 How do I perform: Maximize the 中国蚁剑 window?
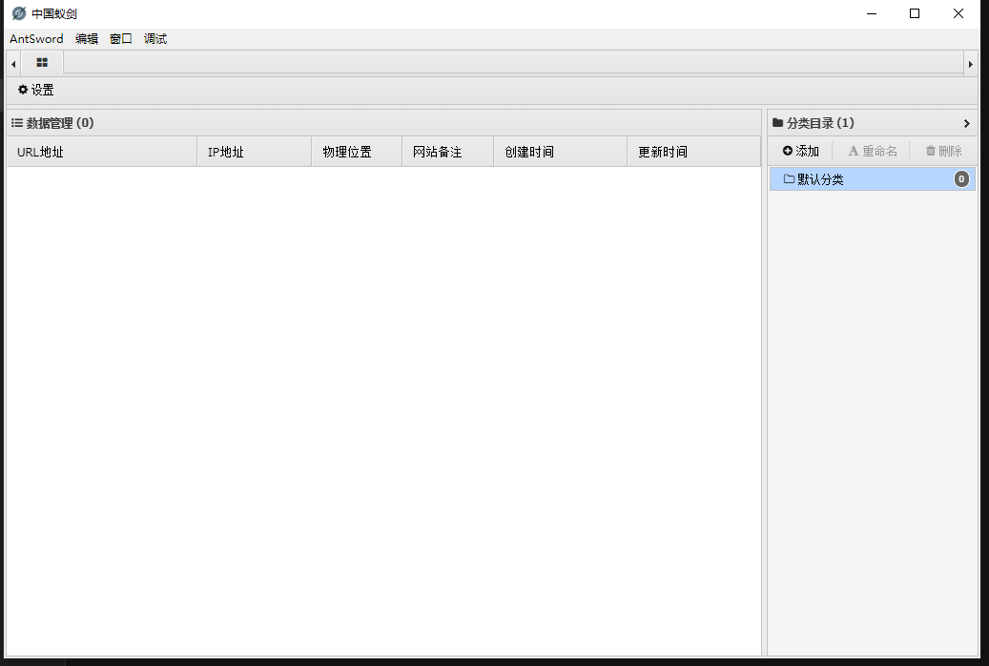click(x=915, y=13)
